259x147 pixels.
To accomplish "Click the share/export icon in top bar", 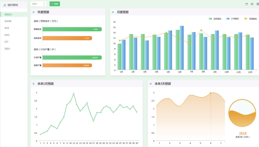I will point(247,4).
